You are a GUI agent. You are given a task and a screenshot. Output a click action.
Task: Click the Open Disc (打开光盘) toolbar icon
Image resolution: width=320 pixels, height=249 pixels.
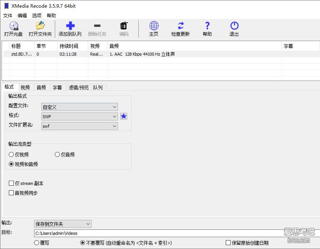14,26
